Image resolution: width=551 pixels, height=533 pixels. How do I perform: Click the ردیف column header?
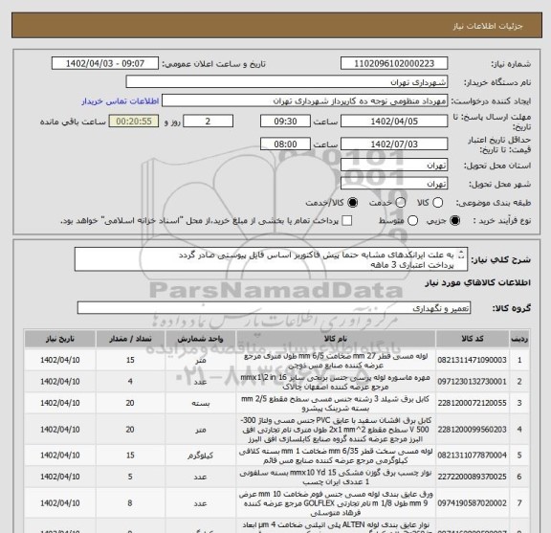click(519, 339)
